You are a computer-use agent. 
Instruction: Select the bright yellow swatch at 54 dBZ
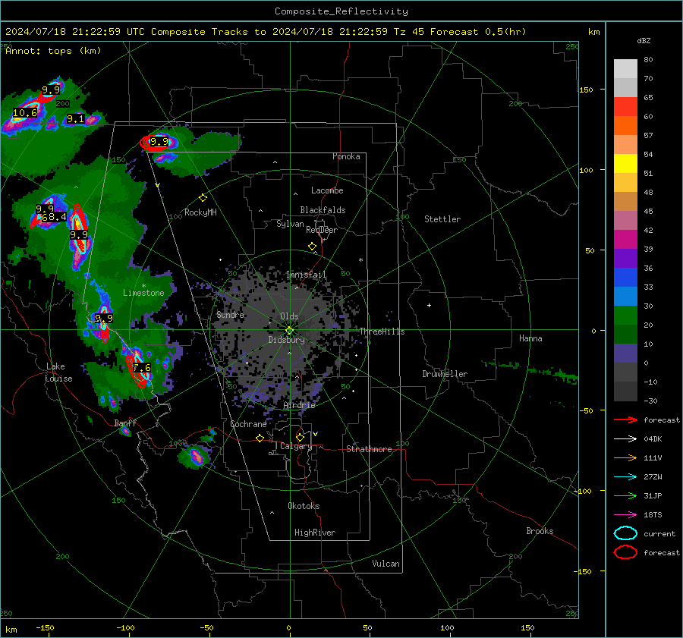[x=625, y=163]
